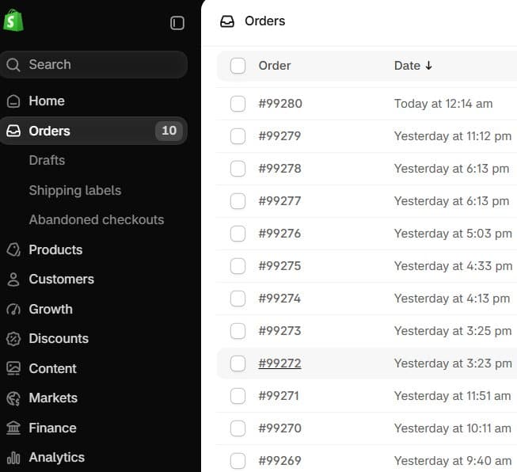Screen dimensions: 517x472
Task: Click the Content image icon
Action: [13, 368]
